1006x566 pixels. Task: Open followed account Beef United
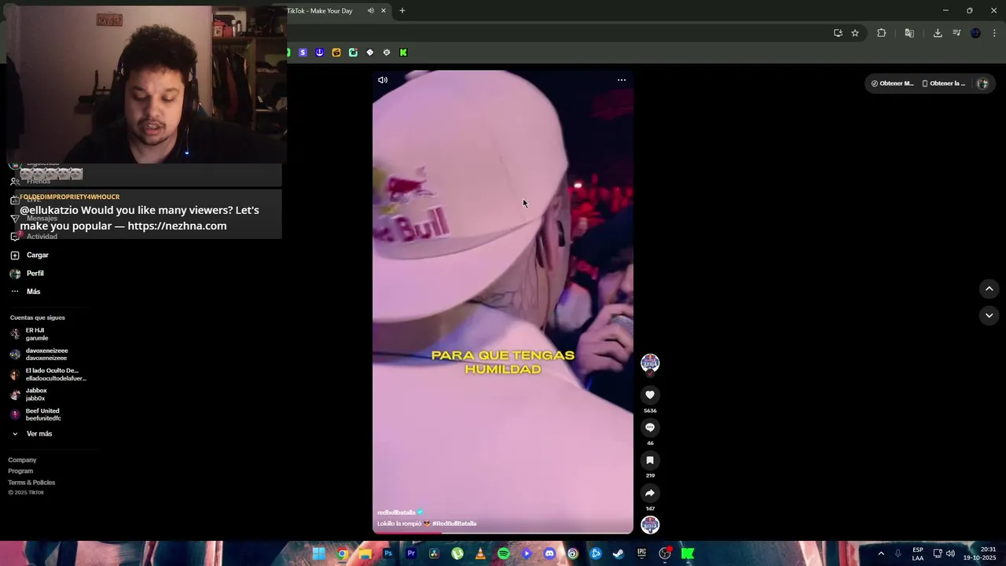(x=35, y=415)
